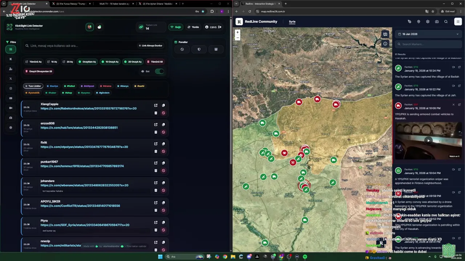Click the RedLine location pin icon

pyautogui.click(x=418, y=22)
